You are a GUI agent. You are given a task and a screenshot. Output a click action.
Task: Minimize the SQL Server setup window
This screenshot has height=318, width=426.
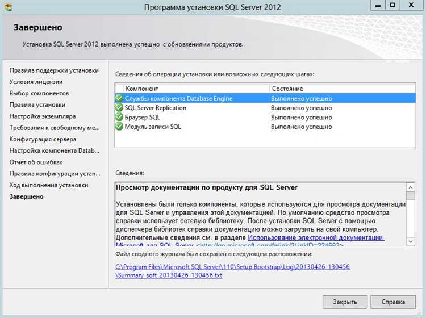pyautogui.click(x=376, y=5)
